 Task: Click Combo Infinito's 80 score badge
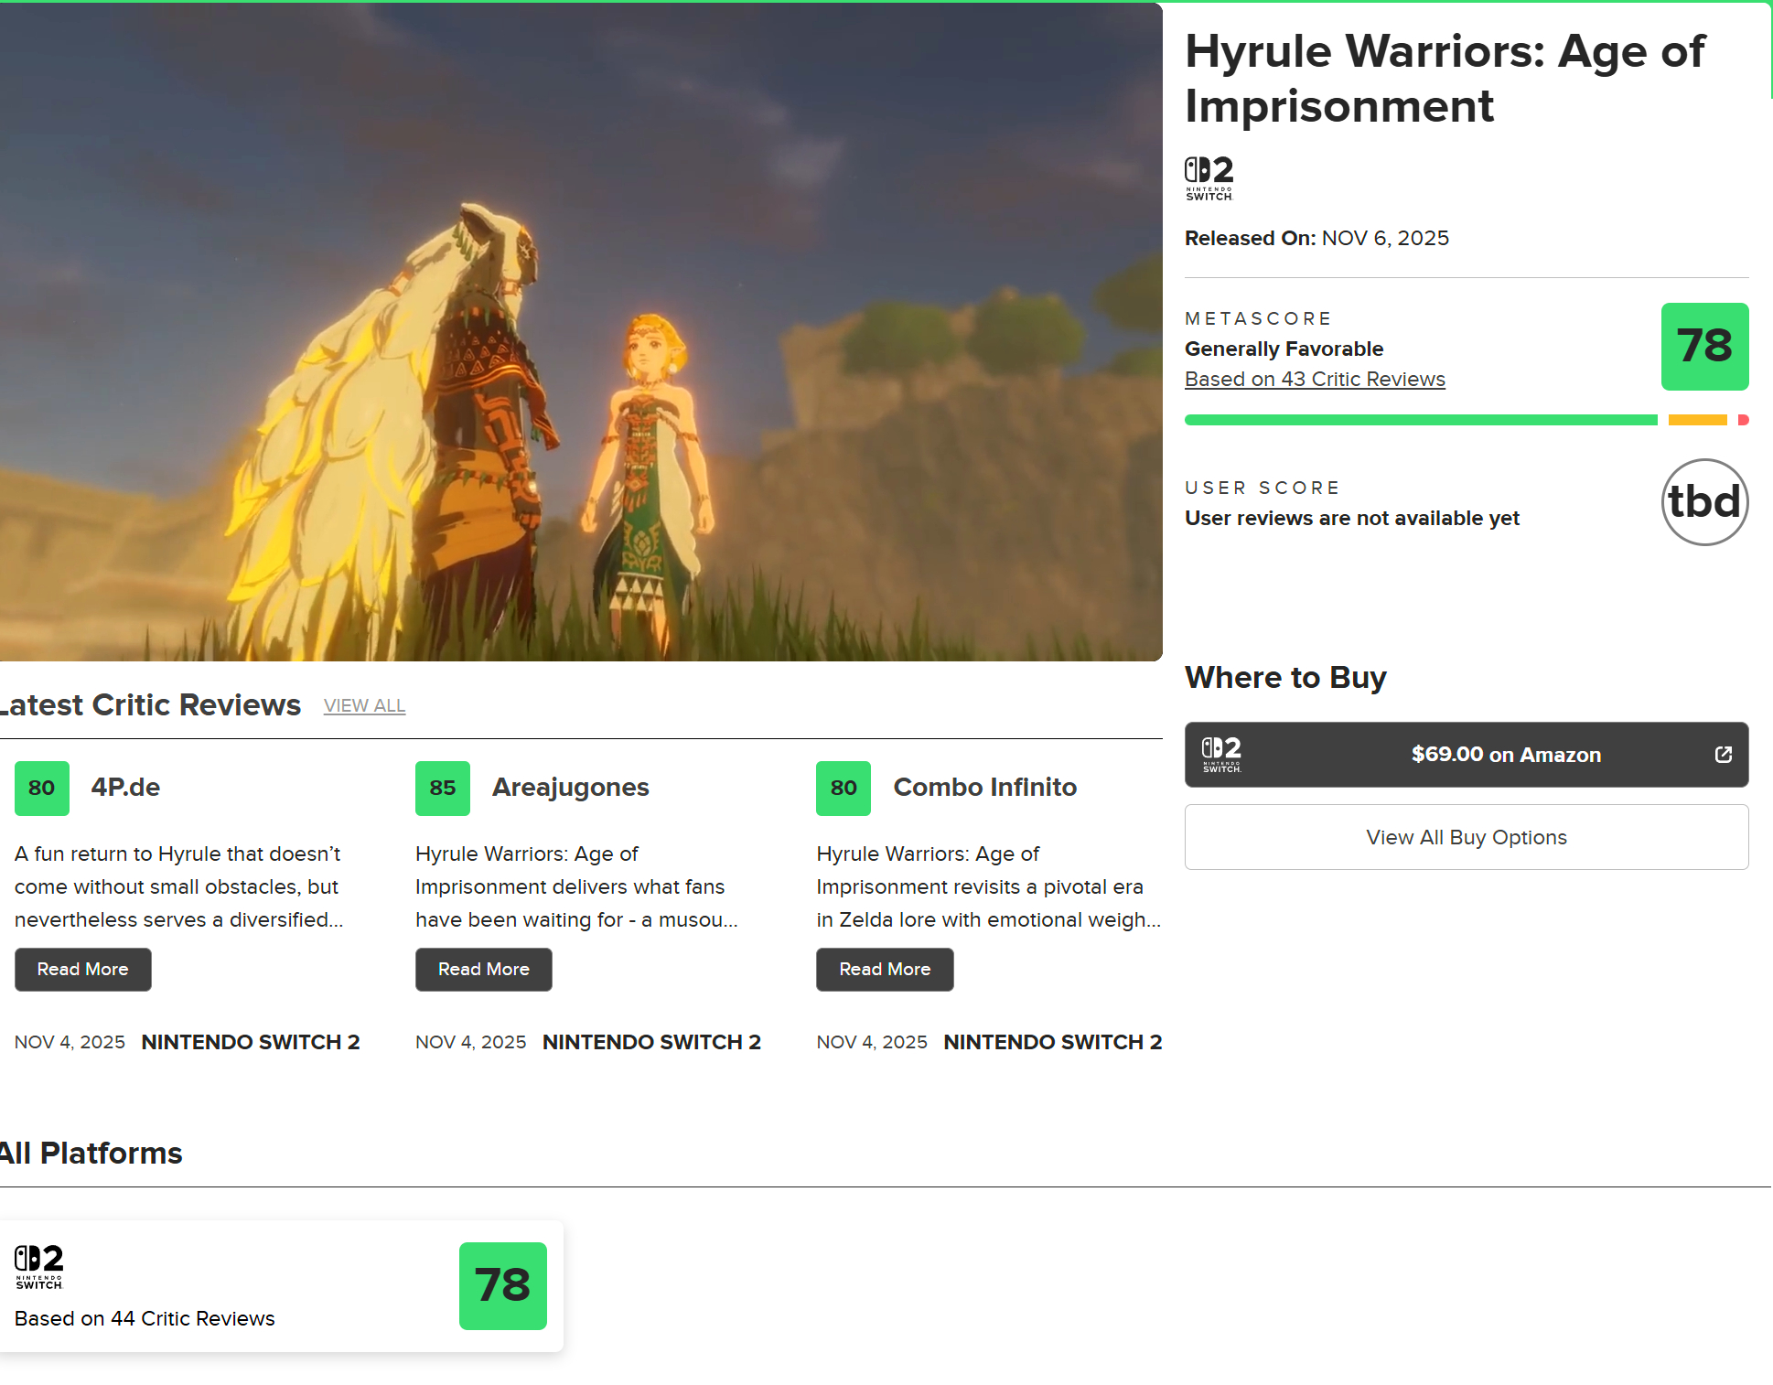[843, 788]
